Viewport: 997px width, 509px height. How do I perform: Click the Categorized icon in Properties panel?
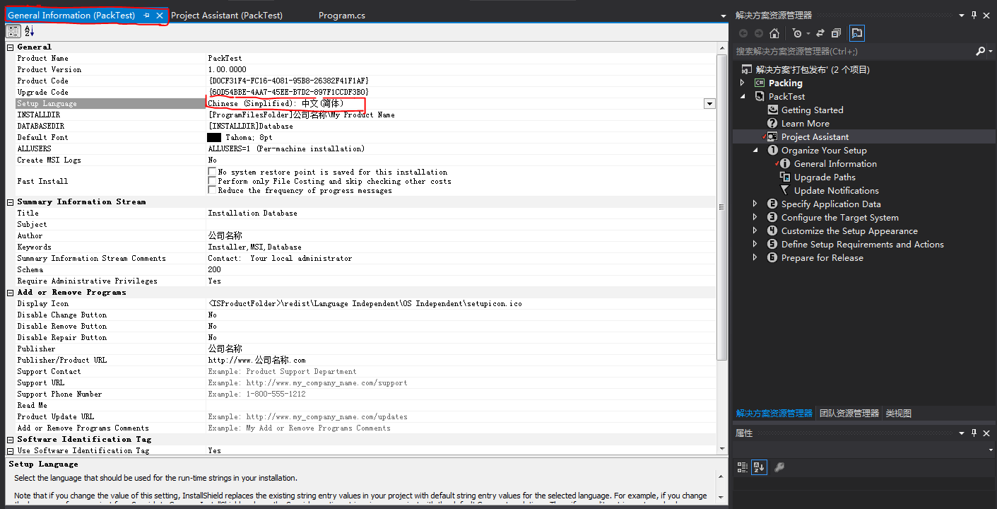pyautogui.click(x=742, y=467)
